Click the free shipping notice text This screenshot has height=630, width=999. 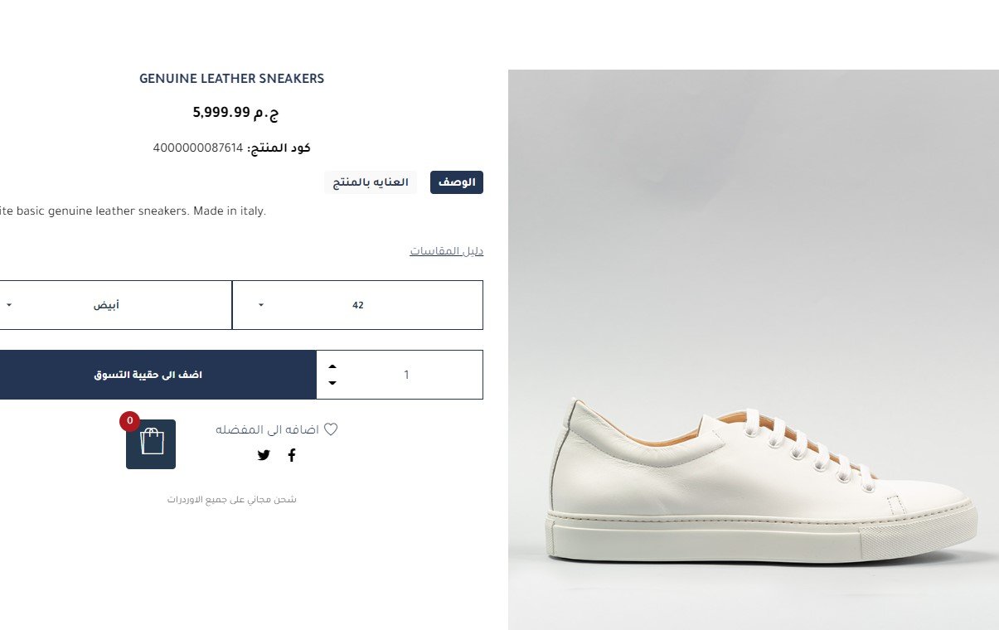(x=232, y=500)
